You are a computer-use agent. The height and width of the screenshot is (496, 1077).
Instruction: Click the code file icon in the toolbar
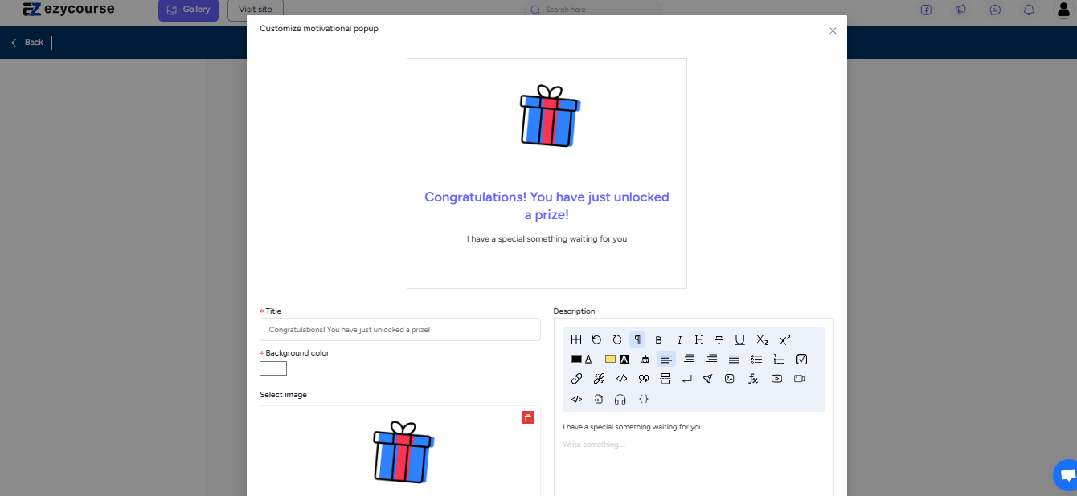coord(598,399)
